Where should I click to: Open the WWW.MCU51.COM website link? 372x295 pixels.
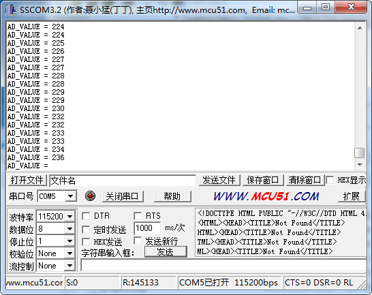click(x=266, y=196)
